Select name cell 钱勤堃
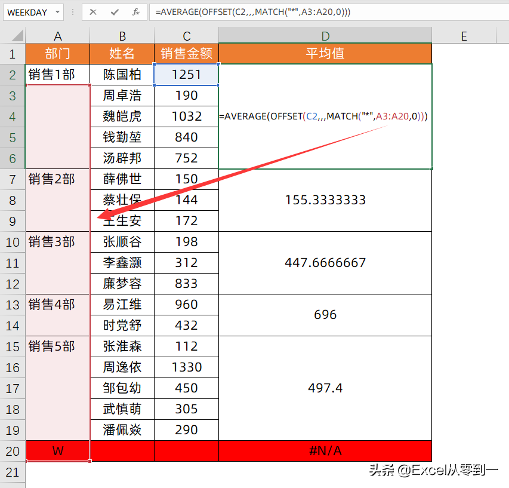This screenshot has width=509, height=488. click(x=122, y=137)
